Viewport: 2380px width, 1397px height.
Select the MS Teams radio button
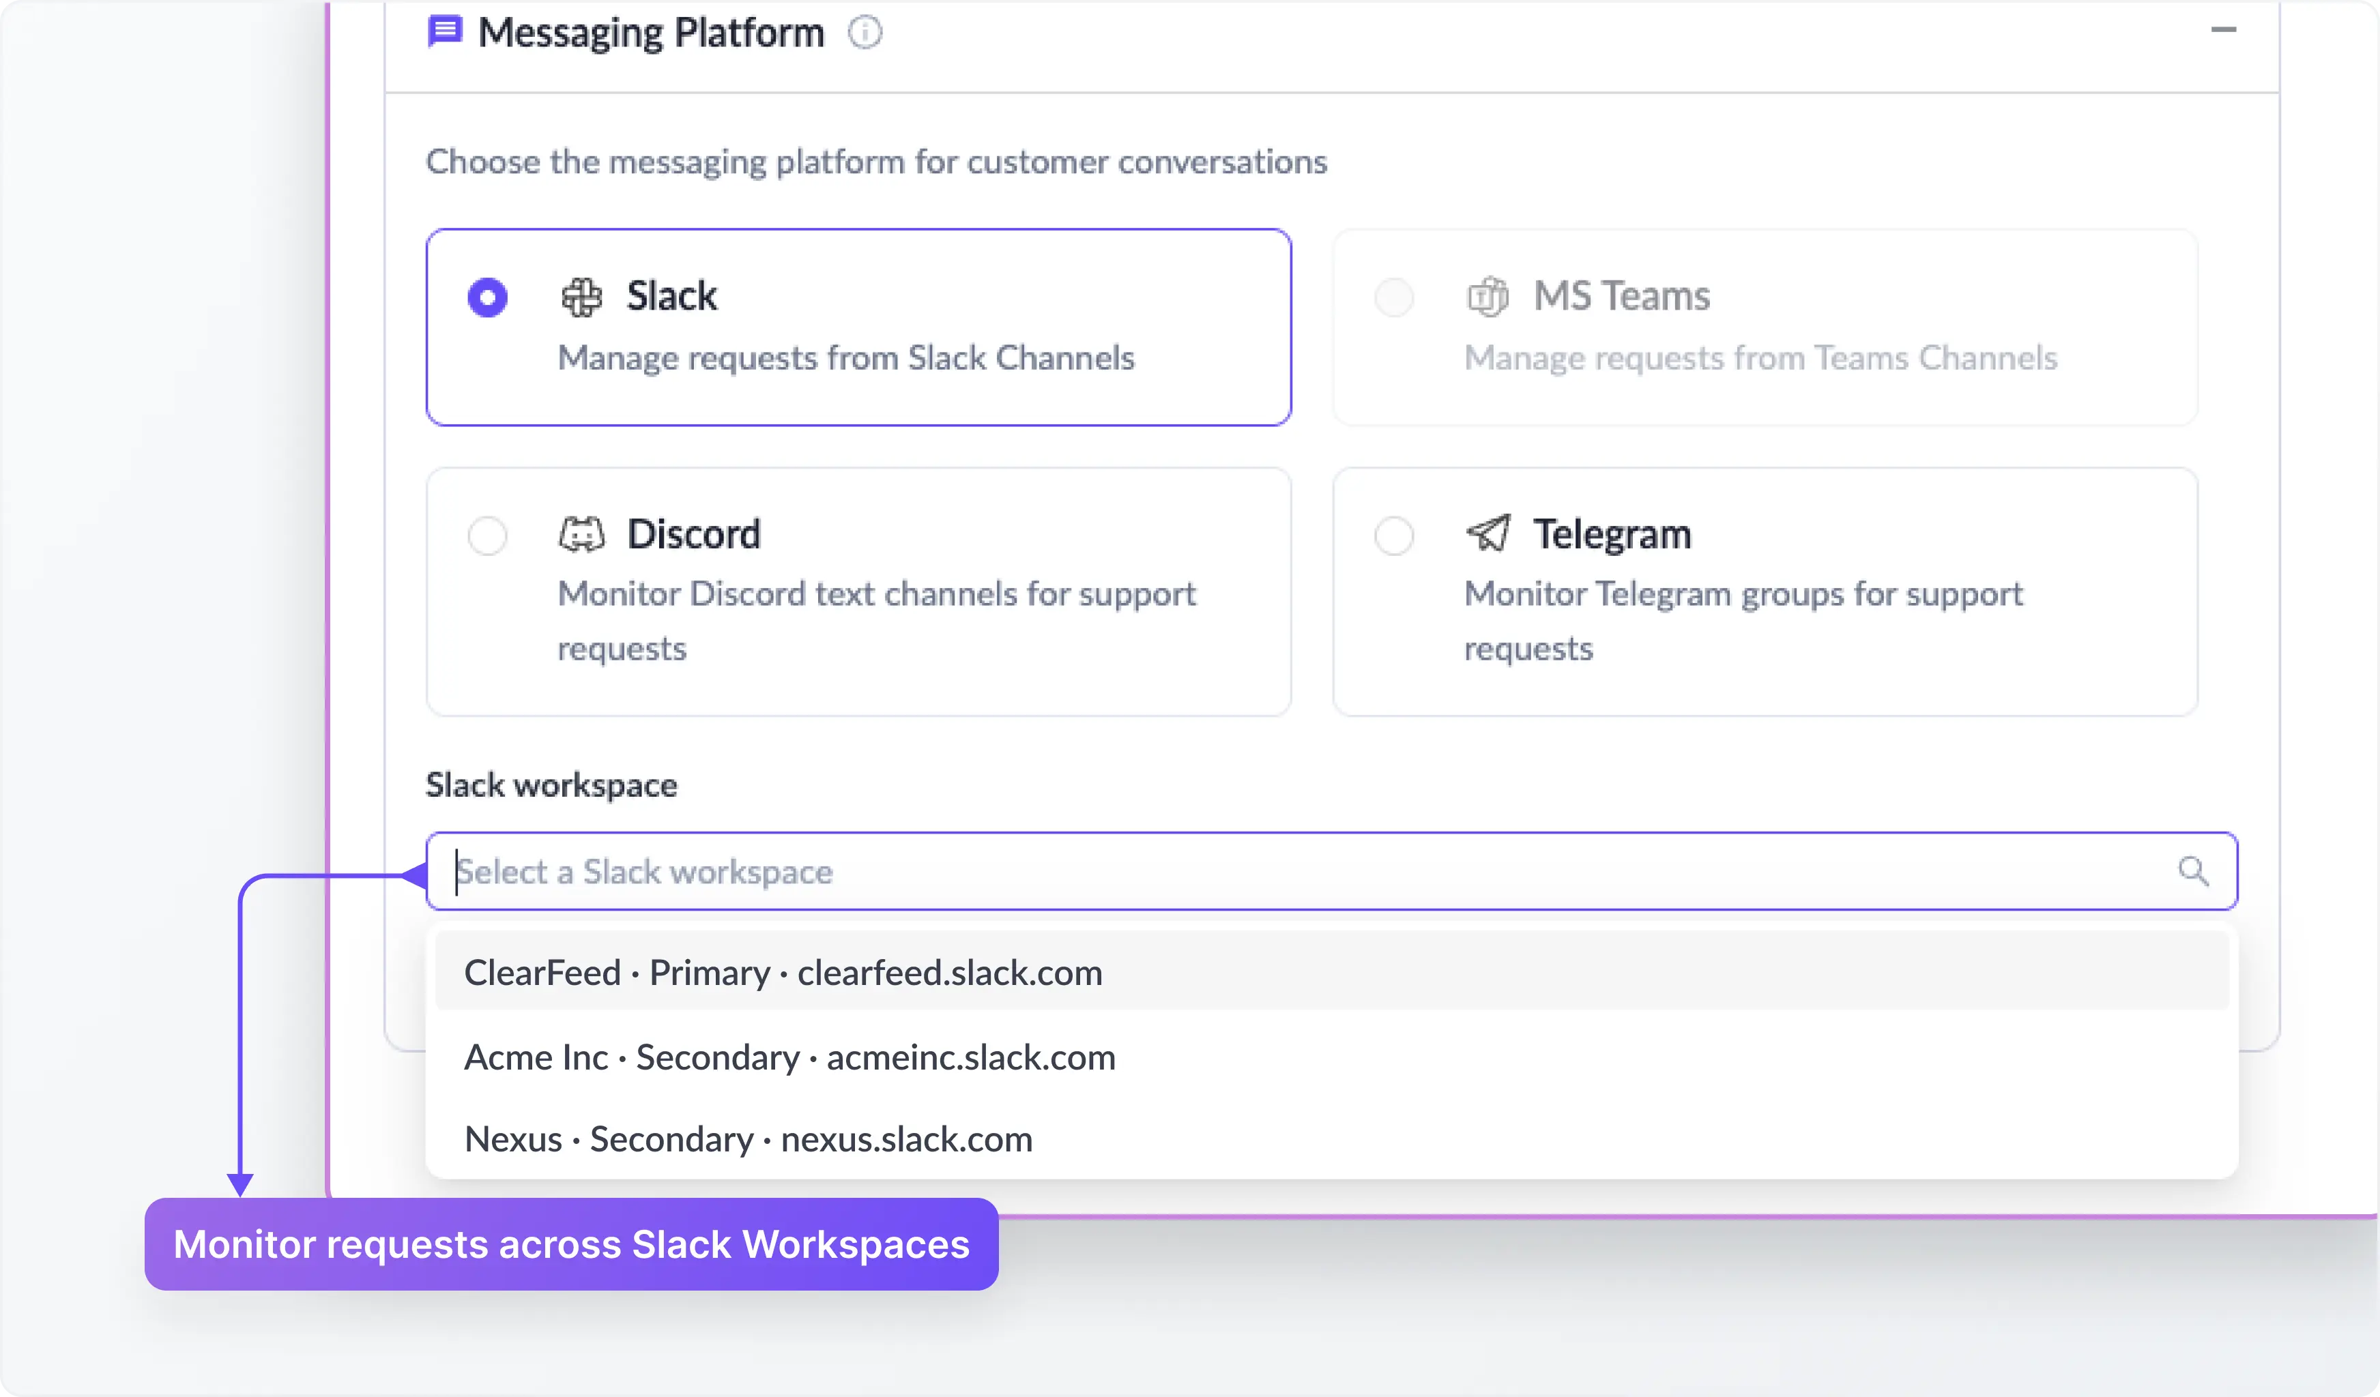click(1394, 297)
